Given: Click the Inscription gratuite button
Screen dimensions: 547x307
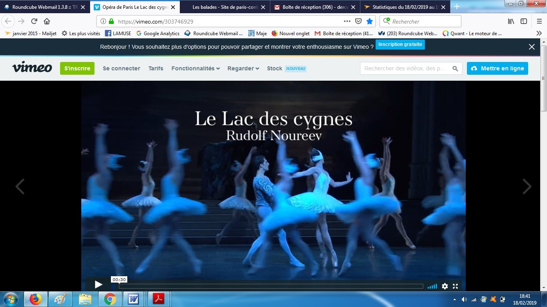Looking at the screenshot, I should click(x=400, y=44).
